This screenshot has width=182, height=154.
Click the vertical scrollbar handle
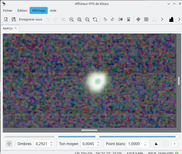tap(179, 81)
